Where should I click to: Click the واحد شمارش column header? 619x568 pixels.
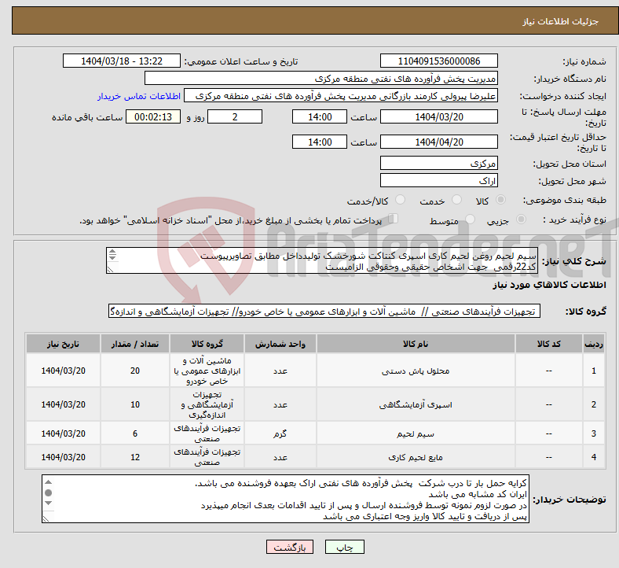[280, 344]
